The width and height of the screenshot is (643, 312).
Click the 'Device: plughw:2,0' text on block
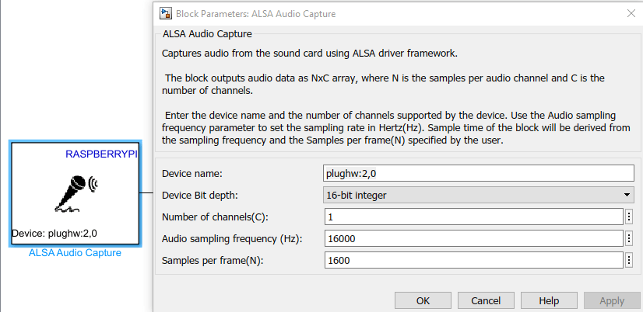[54, 234]
